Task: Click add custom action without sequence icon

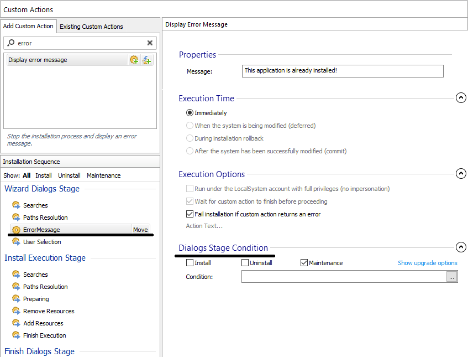Action: pyautogui.click(x=146, y=60)
